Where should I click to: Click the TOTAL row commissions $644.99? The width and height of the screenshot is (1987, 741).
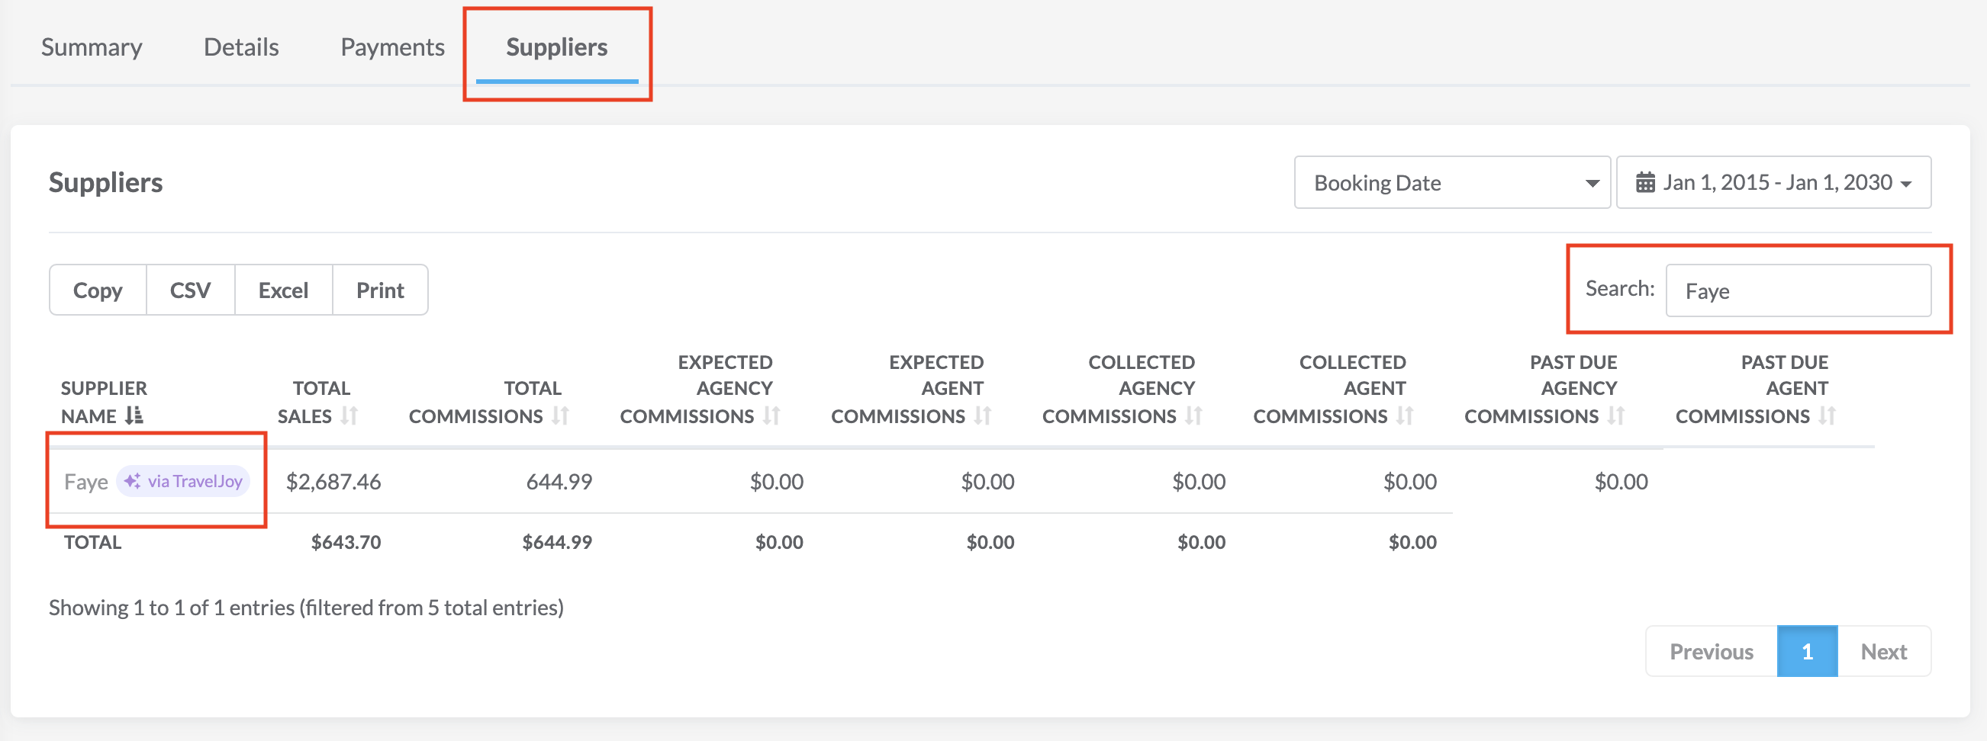point(557,542)
